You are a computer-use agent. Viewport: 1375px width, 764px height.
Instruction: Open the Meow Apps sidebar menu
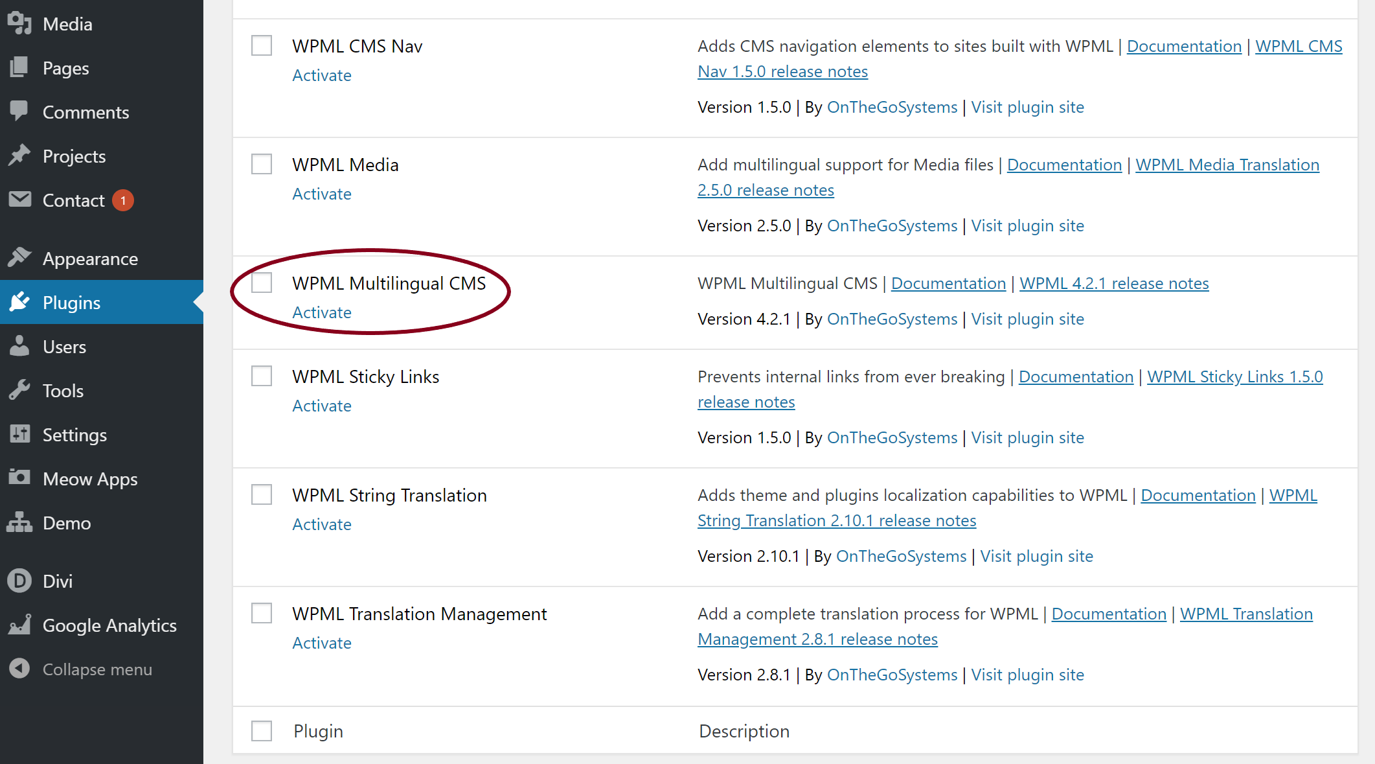point(90,479)
